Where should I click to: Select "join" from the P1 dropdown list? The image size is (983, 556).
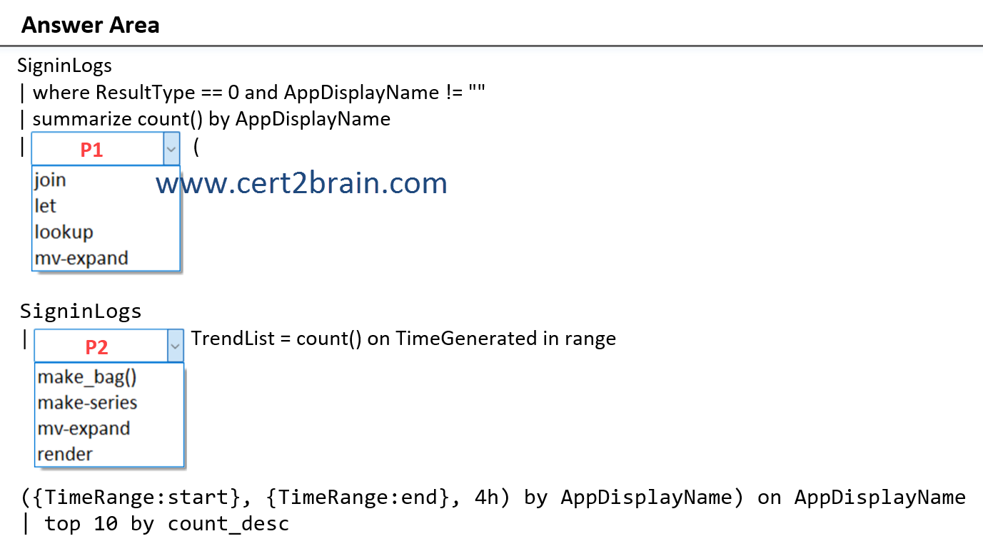pyautogui.click(x=49, y=180)
